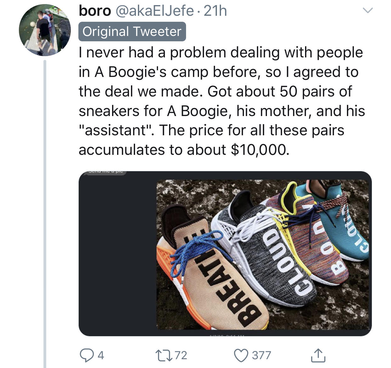Tap the share upload icon
Image resolution: width=391 pixels, height=368 pixels.
[318, 355]
